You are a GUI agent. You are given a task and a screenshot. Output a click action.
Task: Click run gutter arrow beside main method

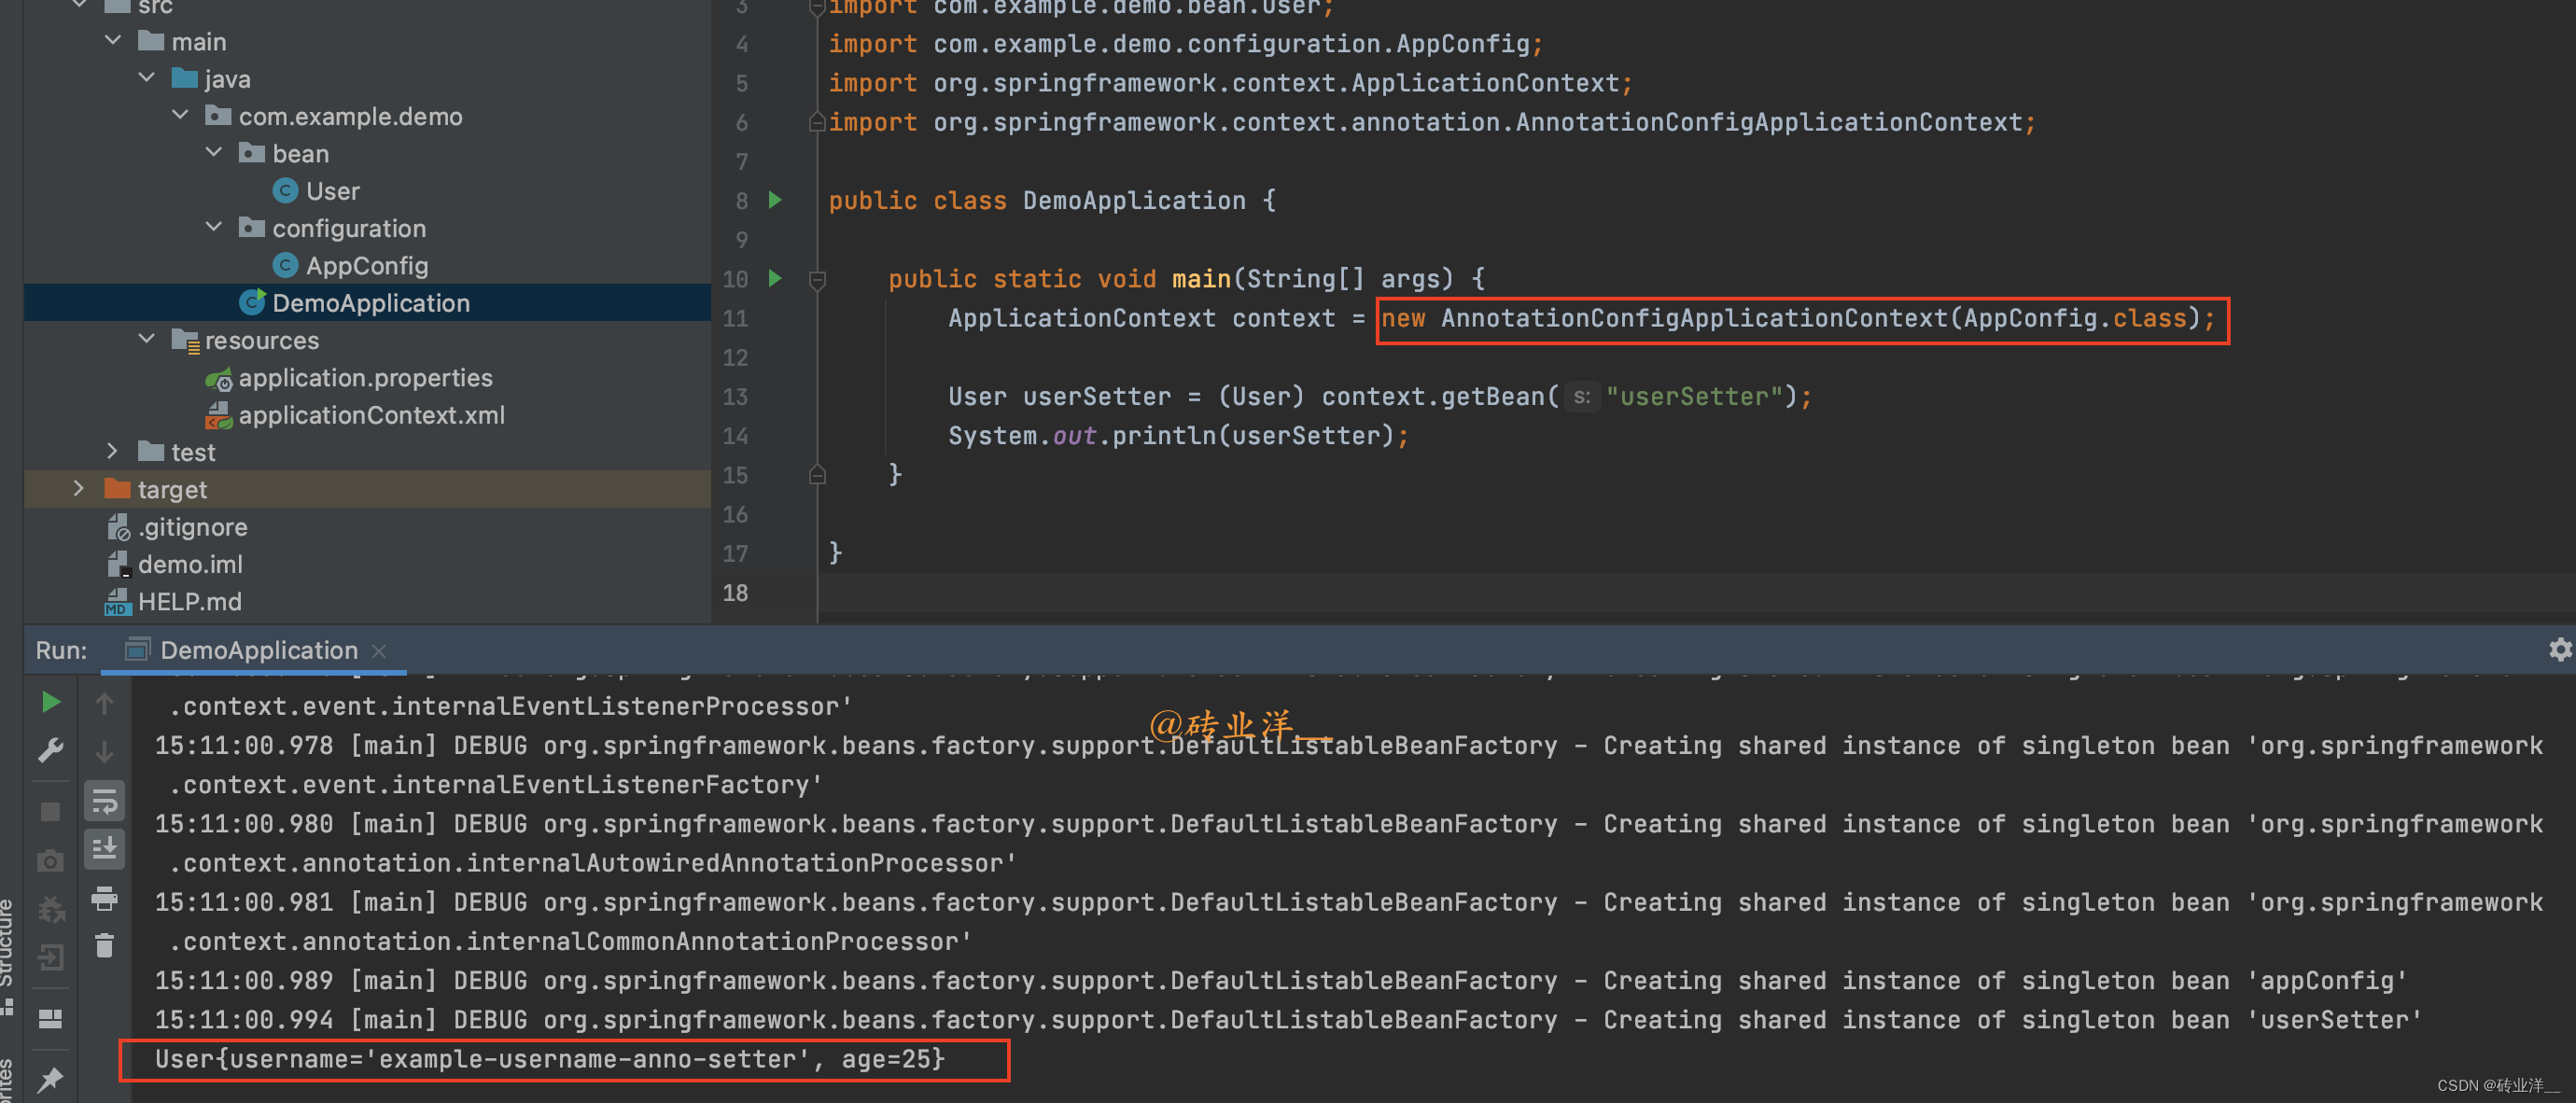(x=775, y=278)
